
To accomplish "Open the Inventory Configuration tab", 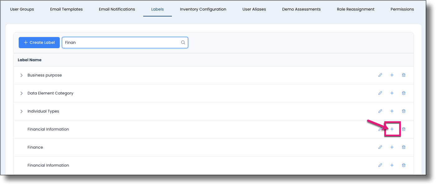I will tap(203, 9).
